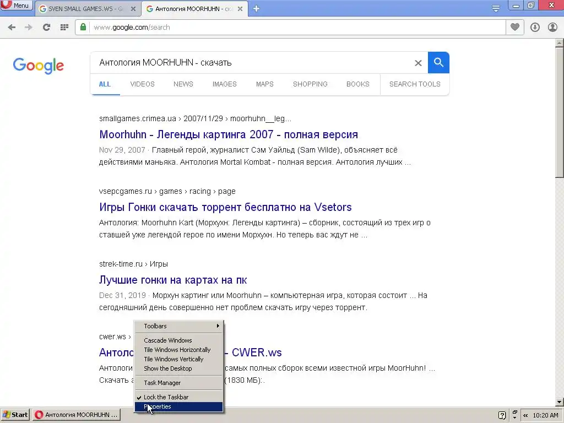Image resolution: width=564 pixels, height=423 pixels.
Task: Close the Антология MOORHUHN tab
Action: pos(240,9)
